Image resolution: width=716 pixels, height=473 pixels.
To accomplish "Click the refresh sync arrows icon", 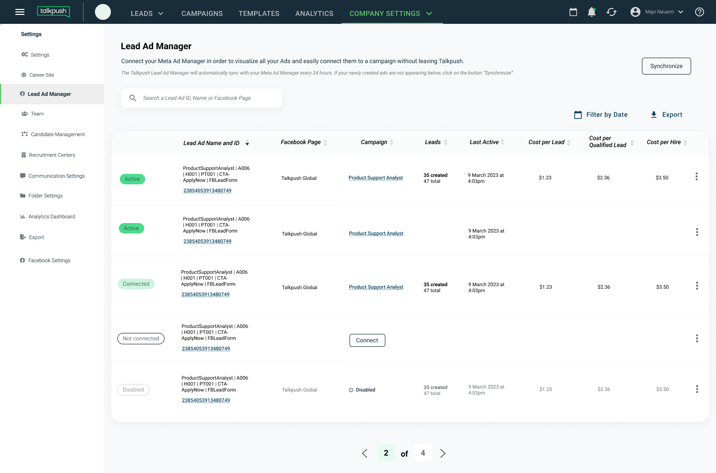I will (612, 12).
